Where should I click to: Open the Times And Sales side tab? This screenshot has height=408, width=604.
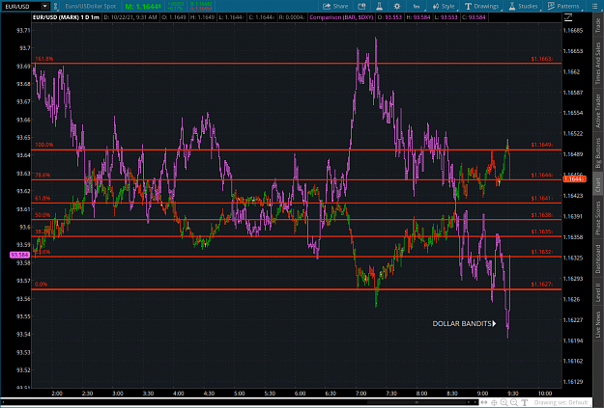[x=598, y=63]
